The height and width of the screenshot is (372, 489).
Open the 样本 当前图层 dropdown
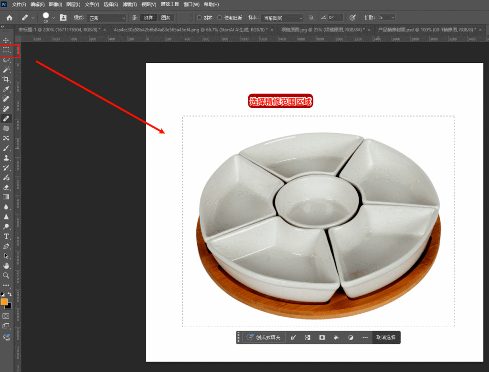[x=282, y=18]
